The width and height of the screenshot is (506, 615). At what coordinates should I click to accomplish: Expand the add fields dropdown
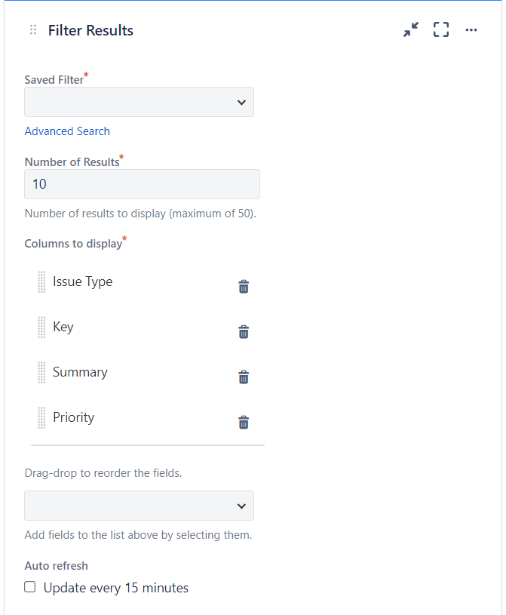click(140, 506)
